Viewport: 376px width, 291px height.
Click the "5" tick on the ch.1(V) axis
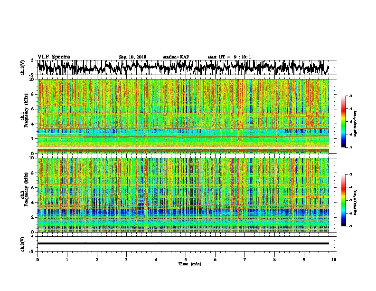pyautogui.click(x=33, y=60)
